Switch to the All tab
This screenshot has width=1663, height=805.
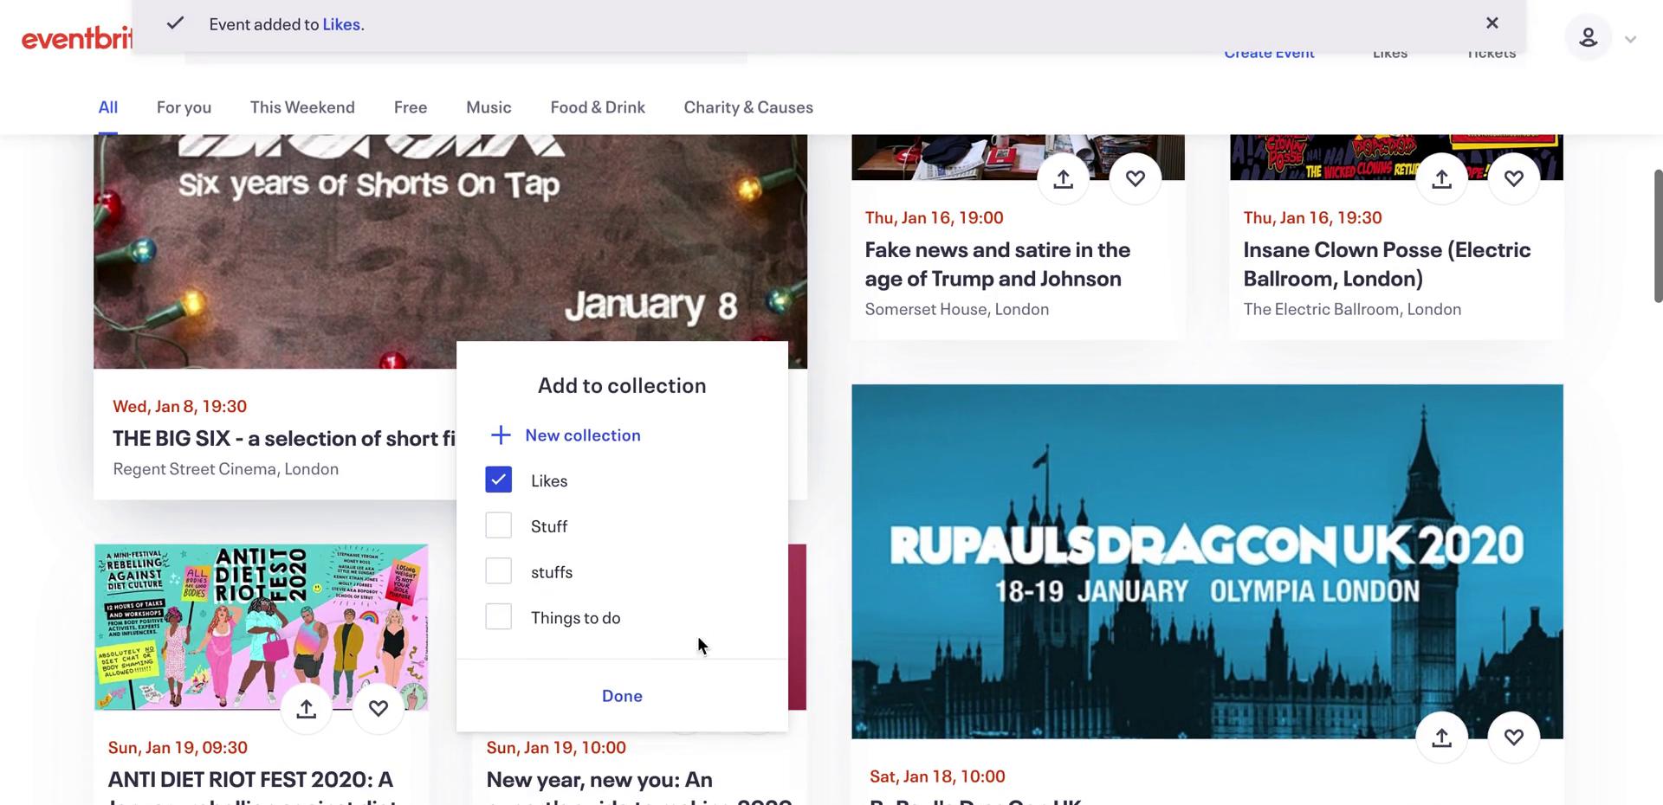coord(108,107)
